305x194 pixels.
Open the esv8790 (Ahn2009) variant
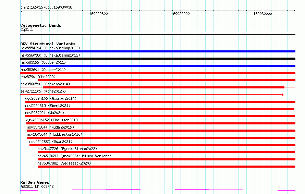(x=38, y=77)
